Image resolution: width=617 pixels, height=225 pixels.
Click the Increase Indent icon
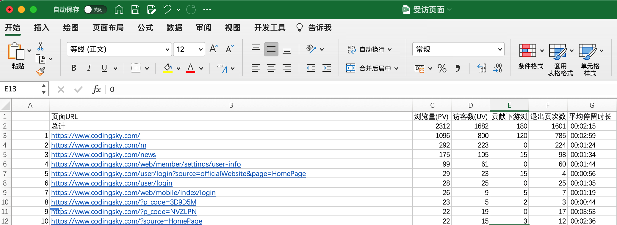click(x=327, y=68)
